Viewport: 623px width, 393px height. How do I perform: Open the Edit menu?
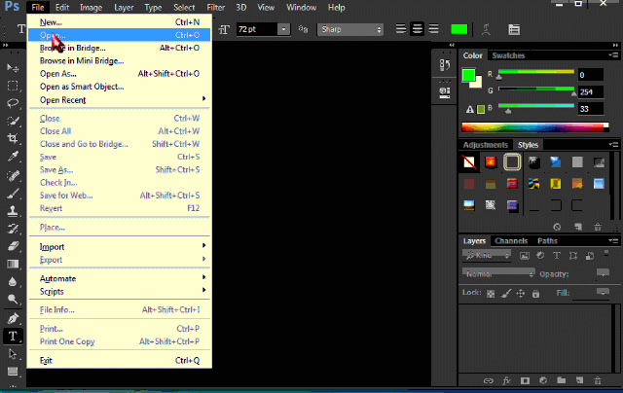pos(62,8)
